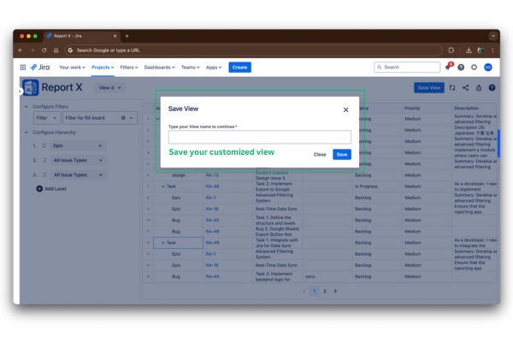
Task: Open issue link RA-44
Action: coord(212,276)
